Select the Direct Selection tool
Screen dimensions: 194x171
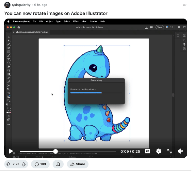pos(9,41)
